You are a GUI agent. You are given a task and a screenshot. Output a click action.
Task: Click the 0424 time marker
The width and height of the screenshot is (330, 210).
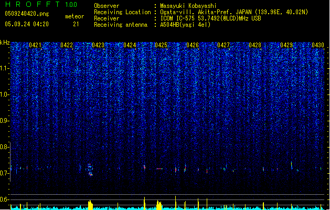tap(130, 45)
